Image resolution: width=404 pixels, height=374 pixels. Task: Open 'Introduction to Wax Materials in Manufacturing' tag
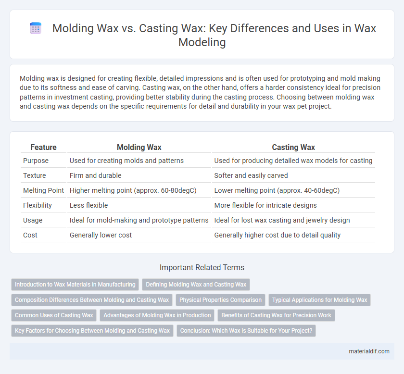pos(75,285)
